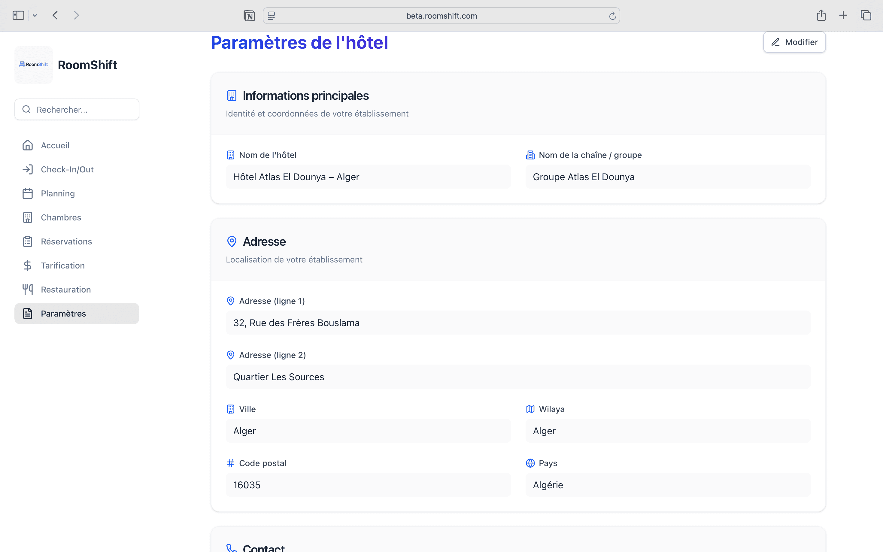Select Réservations in the sidebar

[66, 242]
